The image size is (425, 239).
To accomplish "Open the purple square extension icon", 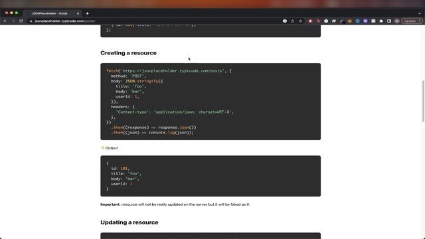I will pyautogui.click(x=365, y=21).
